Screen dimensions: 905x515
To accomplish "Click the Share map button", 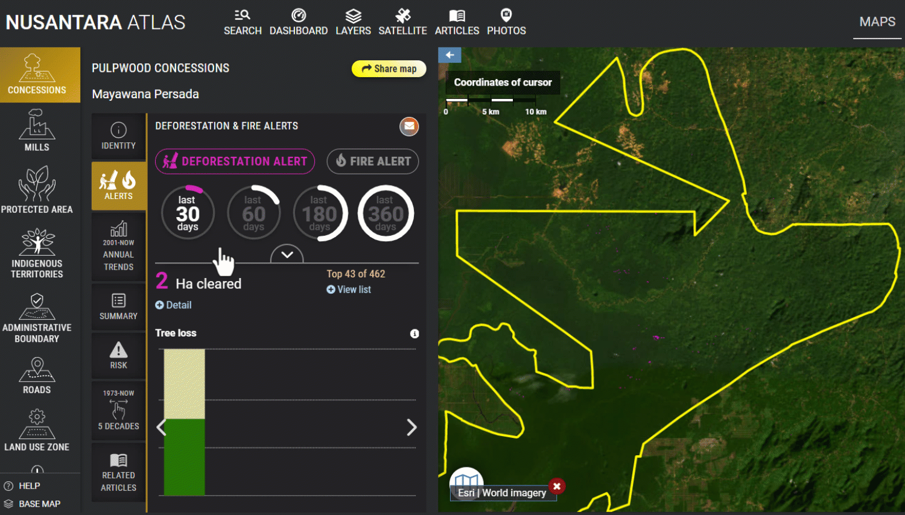I will tap(389, 69).
